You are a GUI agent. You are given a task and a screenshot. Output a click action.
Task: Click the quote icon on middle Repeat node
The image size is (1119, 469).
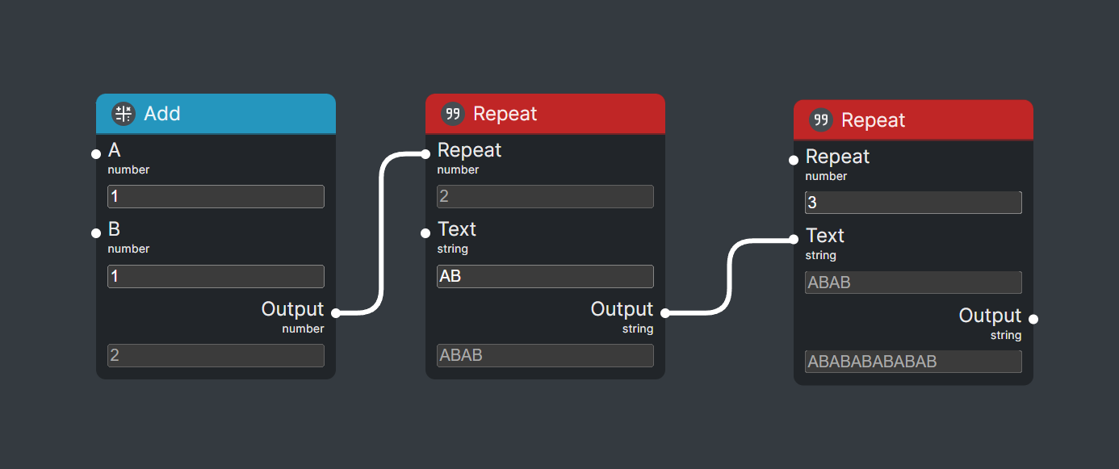point(453,114)
